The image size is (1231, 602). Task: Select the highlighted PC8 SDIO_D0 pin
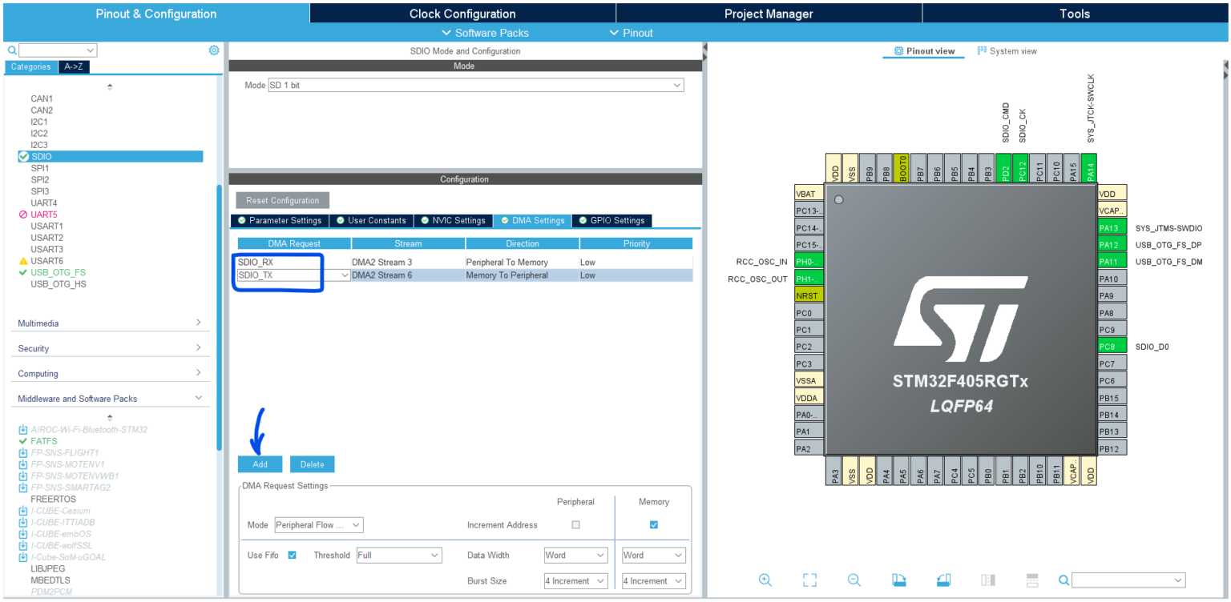[x=1112, y=346]
